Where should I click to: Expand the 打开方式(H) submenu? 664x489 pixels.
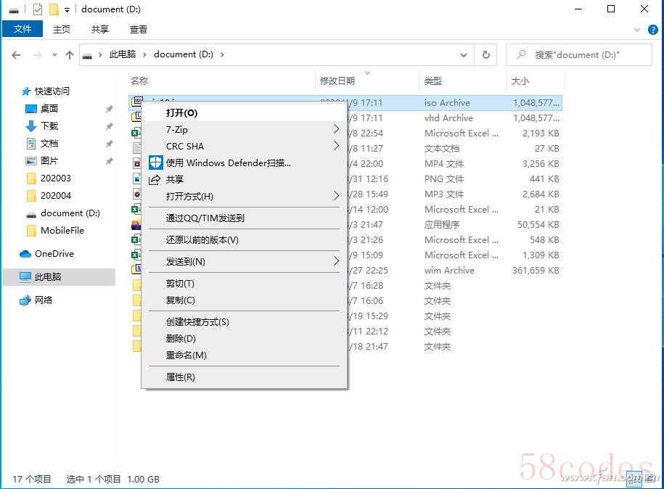[245, 197]
